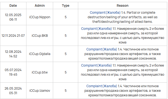Click the Date column header
Viewport: 168px width, 99px height.
coord(13,6)
